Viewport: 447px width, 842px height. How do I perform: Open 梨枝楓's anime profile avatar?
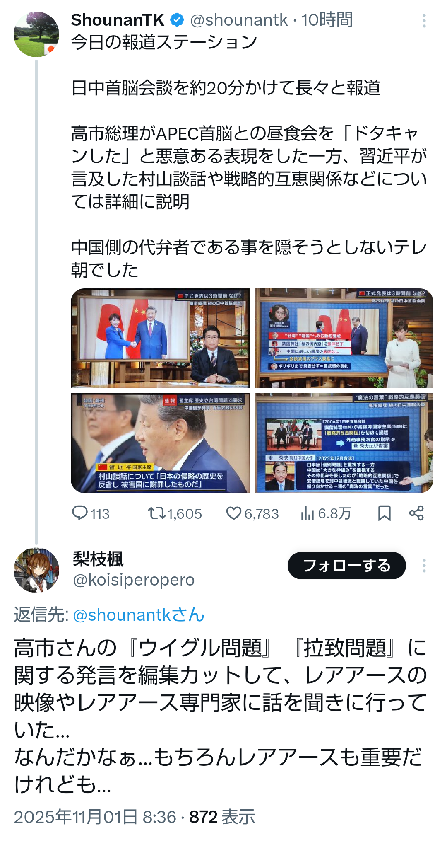pos(36,570)
